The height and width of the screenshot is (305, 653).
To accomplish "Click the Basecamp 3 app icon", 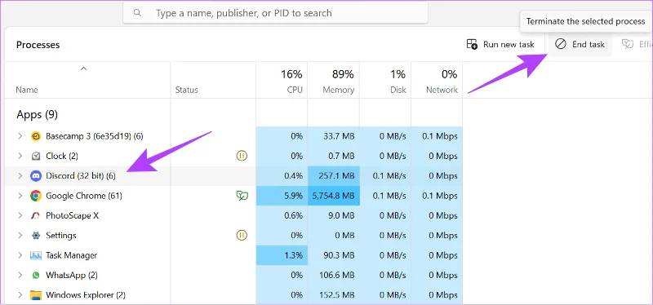I will 36,136.
